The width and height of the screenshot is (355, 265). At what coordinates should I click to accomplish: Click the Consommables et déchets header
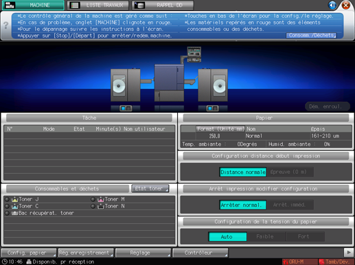pos(67,189)
